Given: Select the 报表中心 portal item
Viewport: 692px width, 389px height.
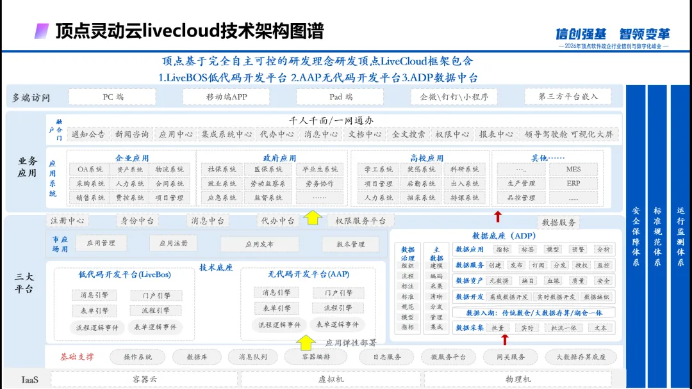Looking at the screenshot, I should (496, 134).
